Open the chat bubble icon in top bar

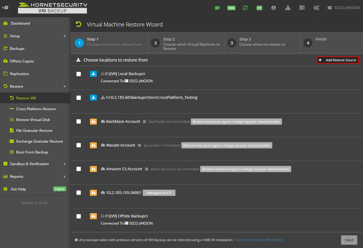(x=217, y=8)
